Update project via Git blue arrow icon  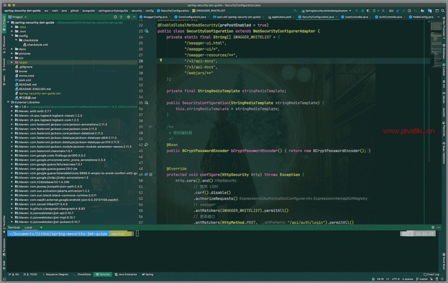coord(398,11)
